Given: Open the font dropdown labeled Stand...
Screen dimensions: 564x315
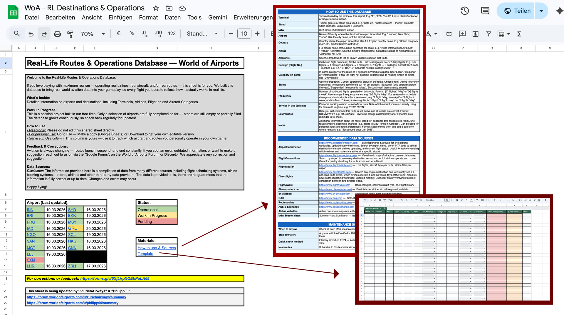Looking at the screenshot, I should 202,34.
